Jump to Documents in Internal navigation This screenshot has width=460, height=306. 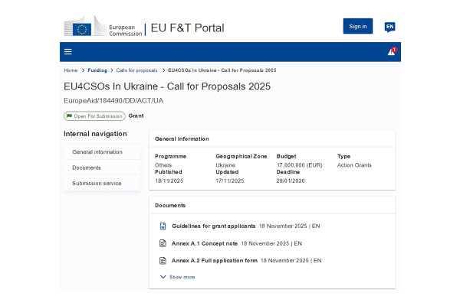(x=87, y=168)
